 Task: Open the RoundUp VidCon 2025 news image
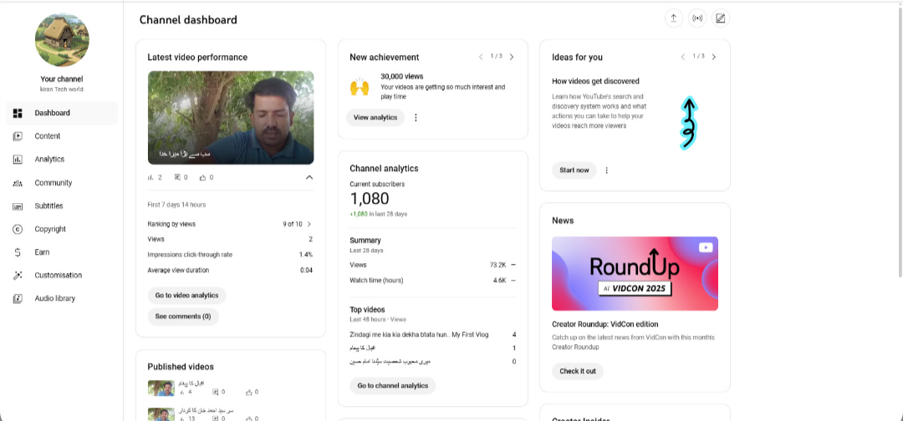(635, 274)
